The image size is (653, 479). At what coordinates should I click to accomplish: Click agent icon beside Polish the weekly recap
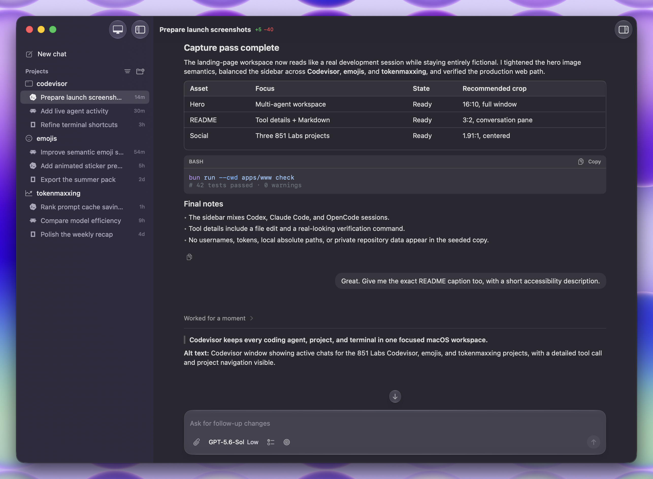click(33, 234)
